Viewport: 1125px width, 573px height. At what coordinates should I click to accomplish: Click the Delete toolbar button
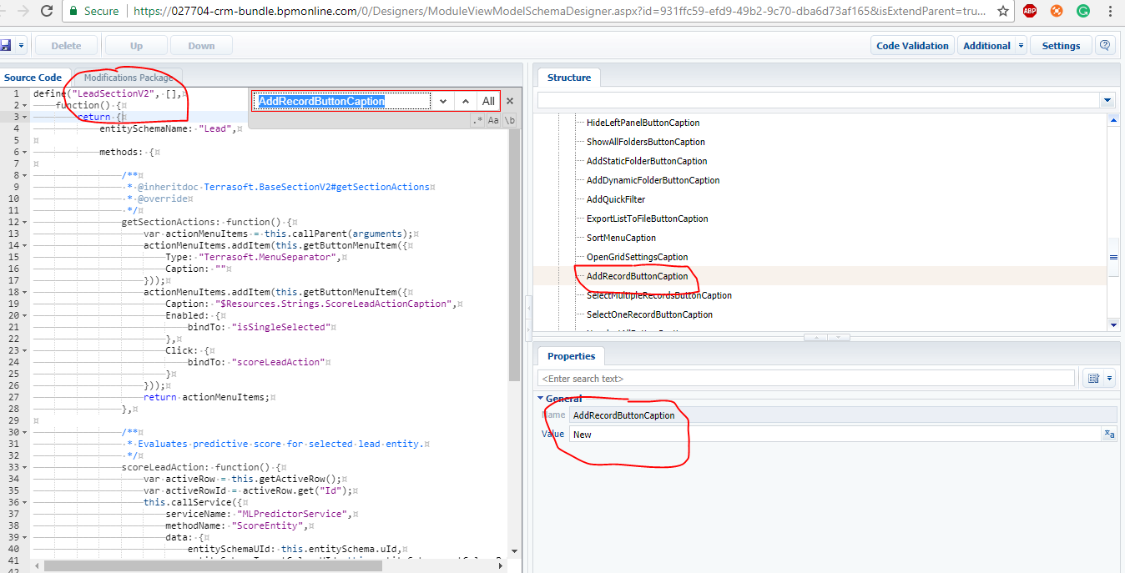66,46
